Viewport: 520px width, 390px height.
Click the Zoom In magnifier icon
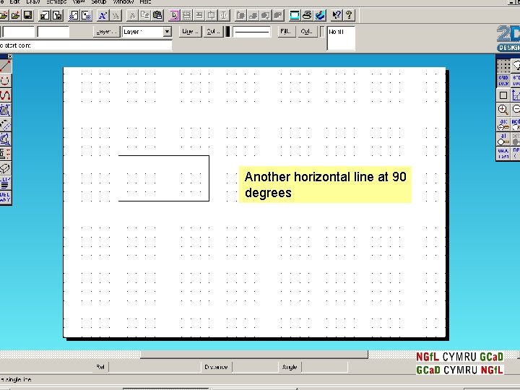[x=503, y=110]
